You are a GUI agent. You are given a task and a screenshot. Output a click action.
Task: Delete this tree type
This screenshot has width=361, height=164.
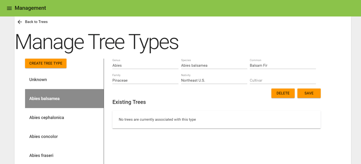[x=283, y=93]
